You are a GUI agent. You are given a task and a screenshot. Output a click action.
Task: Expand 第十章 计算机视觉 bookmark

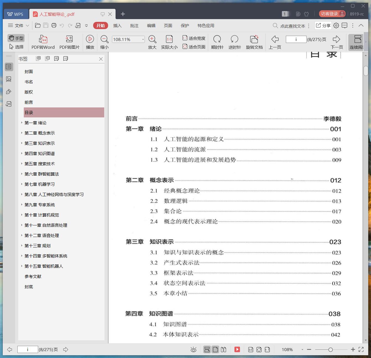pos(22,215)
